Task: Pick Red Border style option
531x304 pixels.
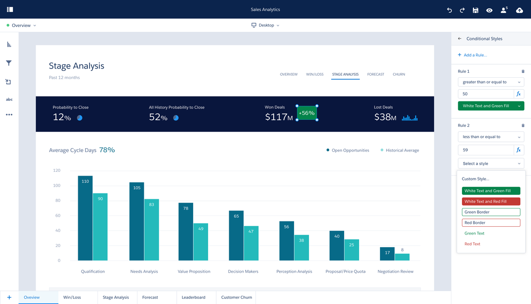Action: point(491,223)
